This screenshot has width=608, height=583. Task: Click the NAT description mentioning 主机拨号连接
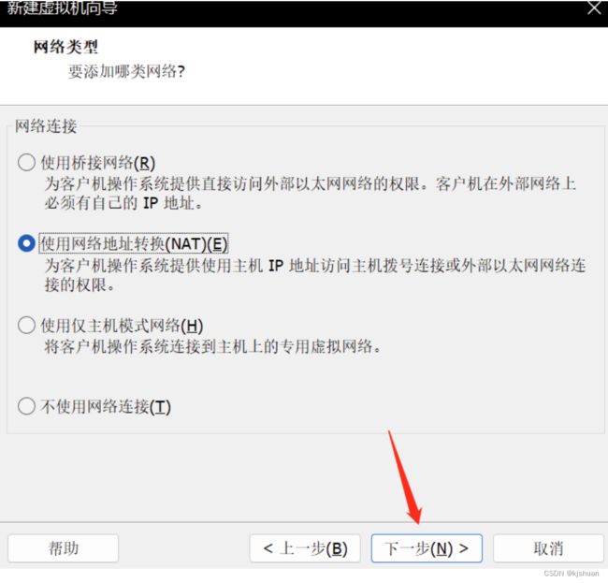[x=315, y=275]
